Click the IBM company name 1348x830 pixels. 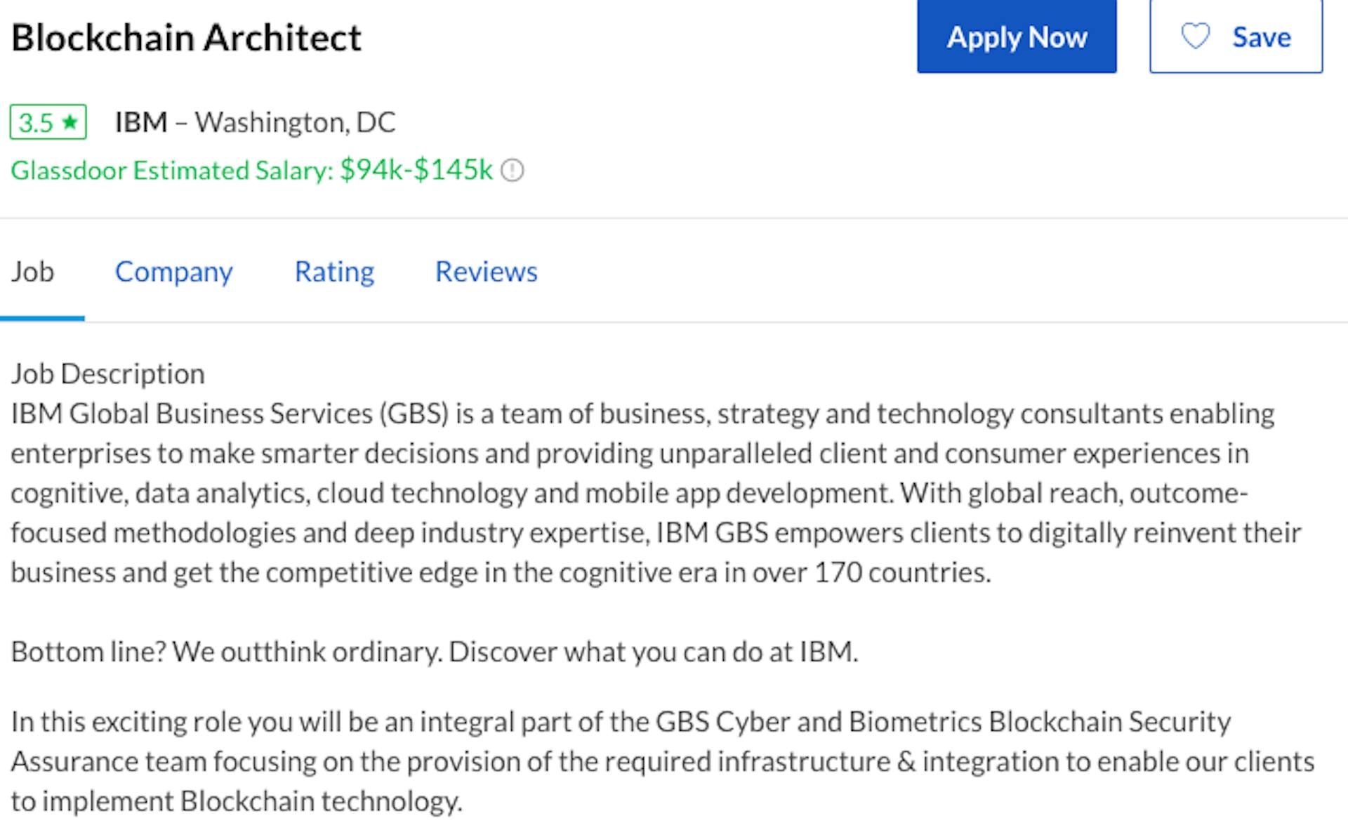click(x=141, y=122)
